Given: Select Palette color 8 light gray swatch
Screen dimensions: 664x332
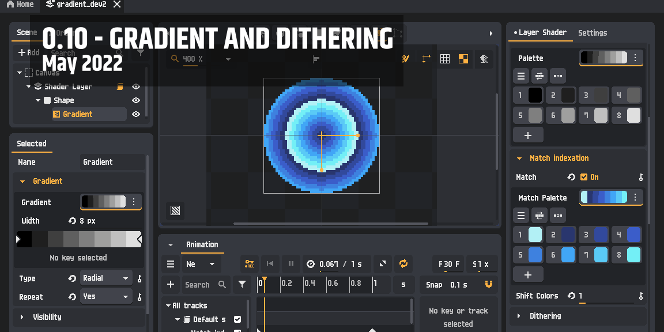Looking at the screenshot, I should click(x=634, y=115).
